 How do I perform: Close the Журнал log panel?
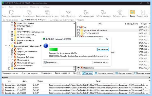149,77
